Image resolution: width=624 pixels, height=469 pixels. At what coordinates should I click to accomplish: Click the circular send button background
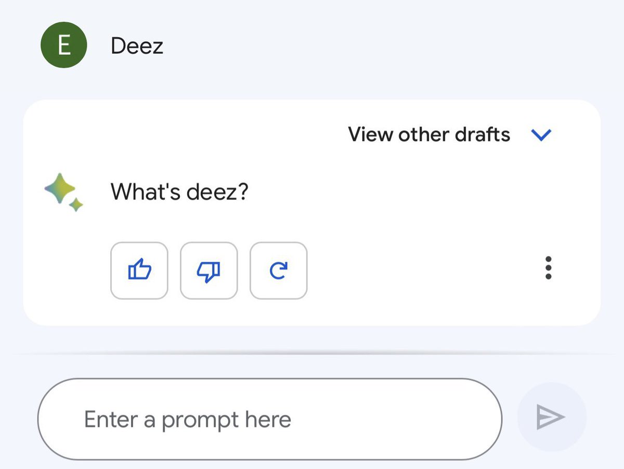[x=552, y=417]
